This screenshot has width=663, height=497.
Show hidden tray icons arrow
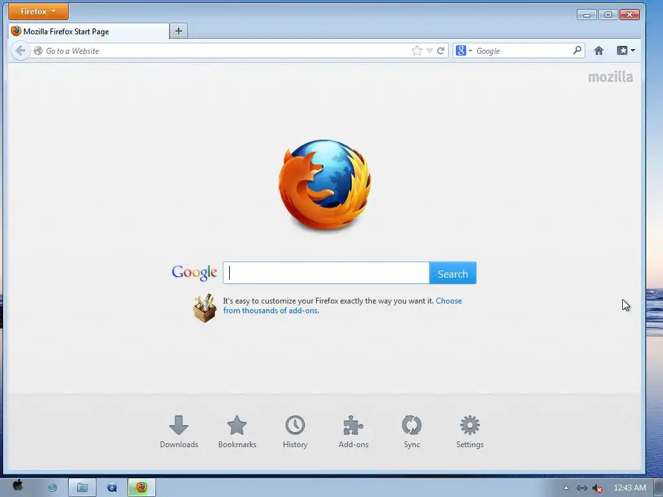566,488
